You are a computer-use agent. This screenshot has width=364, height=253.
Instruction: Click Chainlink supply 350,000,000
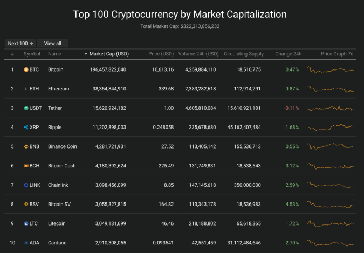click(x=247, y=185)
